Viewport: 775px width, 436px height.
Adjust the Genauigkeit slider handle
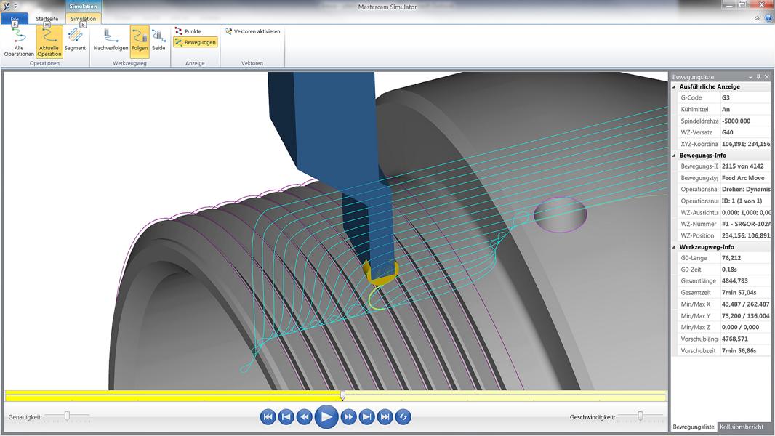67,416
